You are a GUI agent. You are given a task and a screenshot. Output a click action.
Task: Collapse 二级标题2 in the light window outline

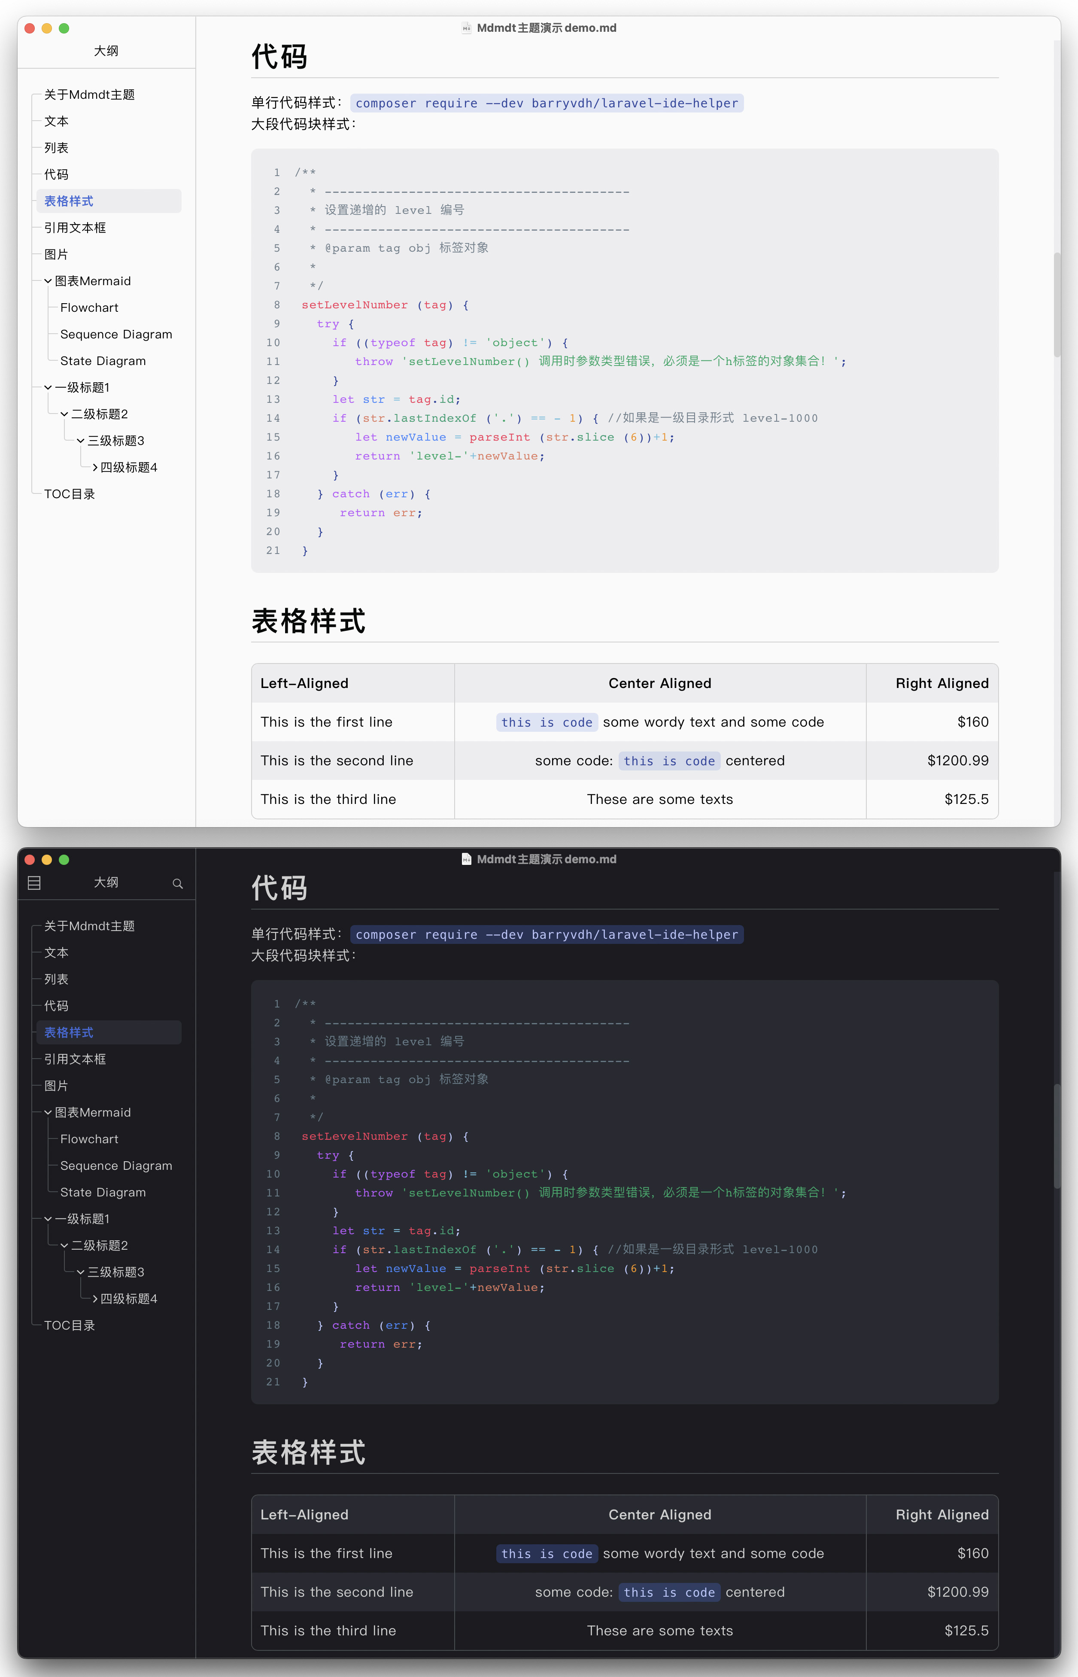point(64,414)
